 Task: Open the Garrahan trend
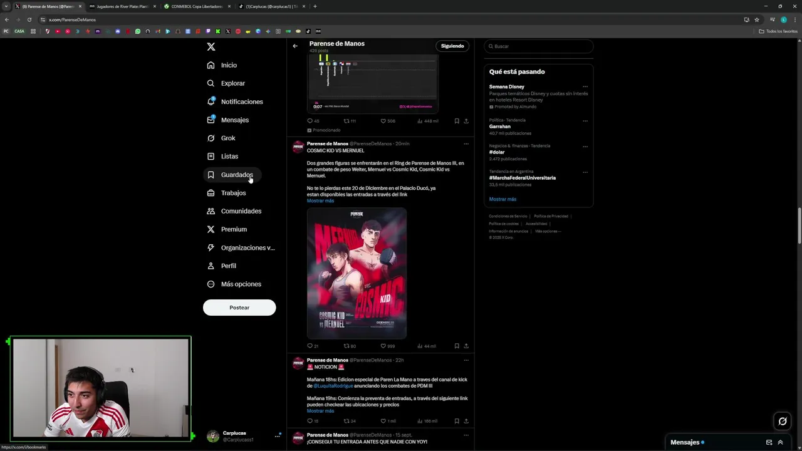click(500, 127)
